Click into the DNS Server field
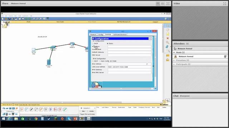 130,55
